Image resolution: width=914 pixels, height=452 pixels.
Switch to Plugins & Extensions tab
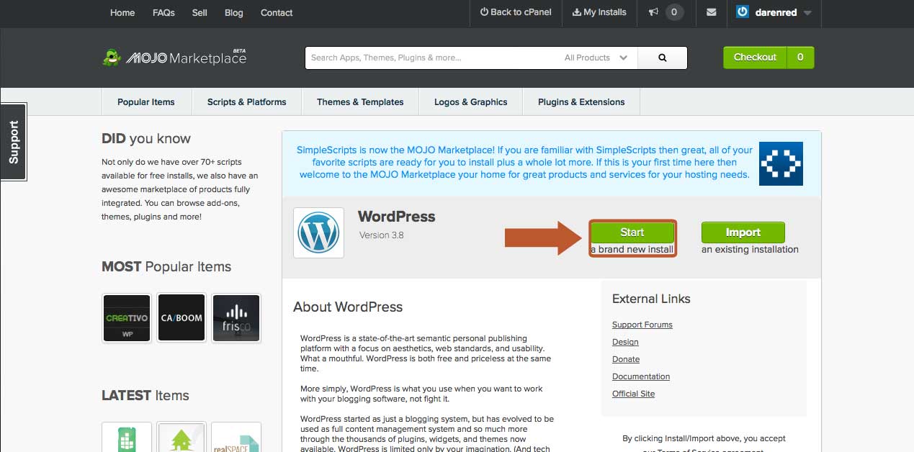pos(581,101)
